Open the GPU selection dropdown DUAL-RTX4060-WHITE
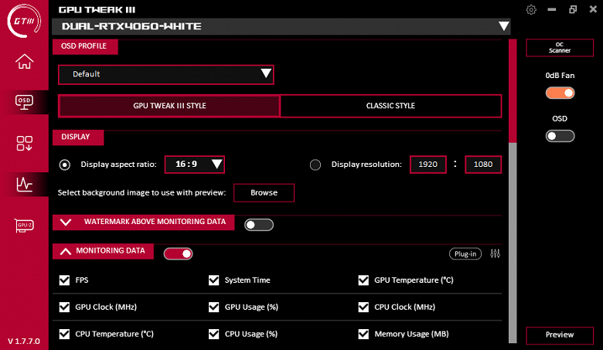 (281, 26)
